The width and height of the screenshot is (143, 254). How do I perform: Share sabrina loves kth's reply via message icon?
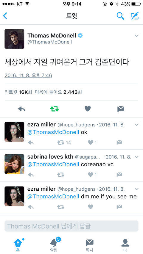point(119,175)
